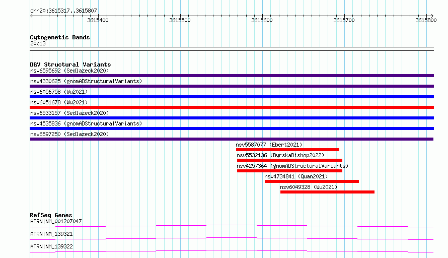Click the 3615800 ruler position
448x258 pixels.
426,20
